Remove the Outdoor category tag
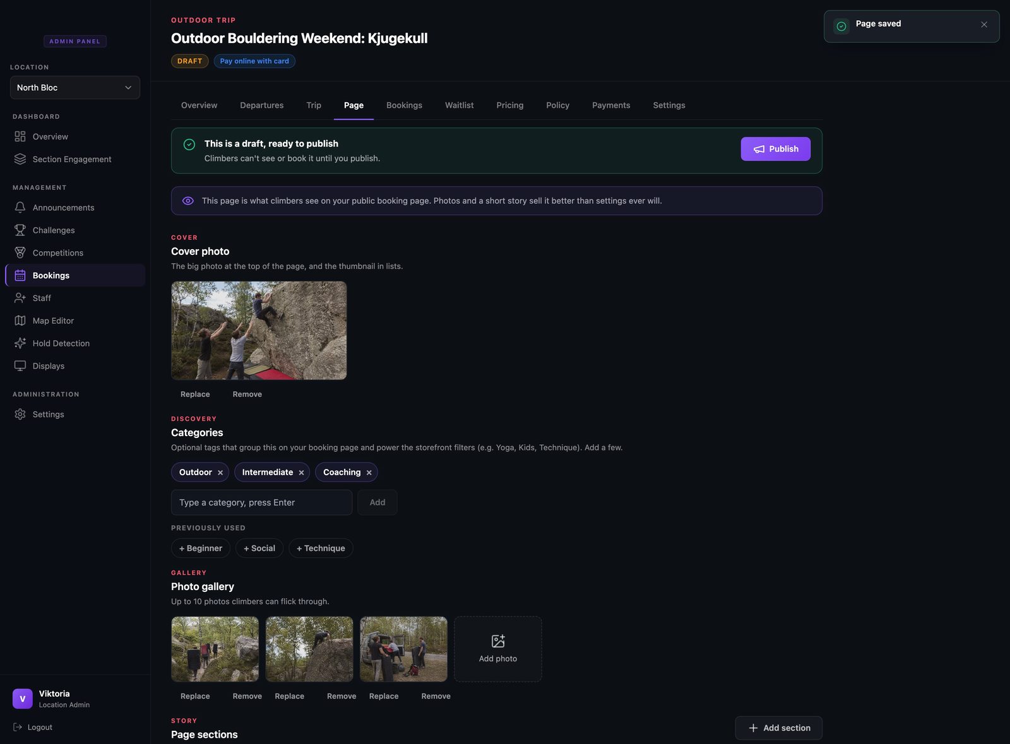This screenshot has width=1010, height=744. 220,473
